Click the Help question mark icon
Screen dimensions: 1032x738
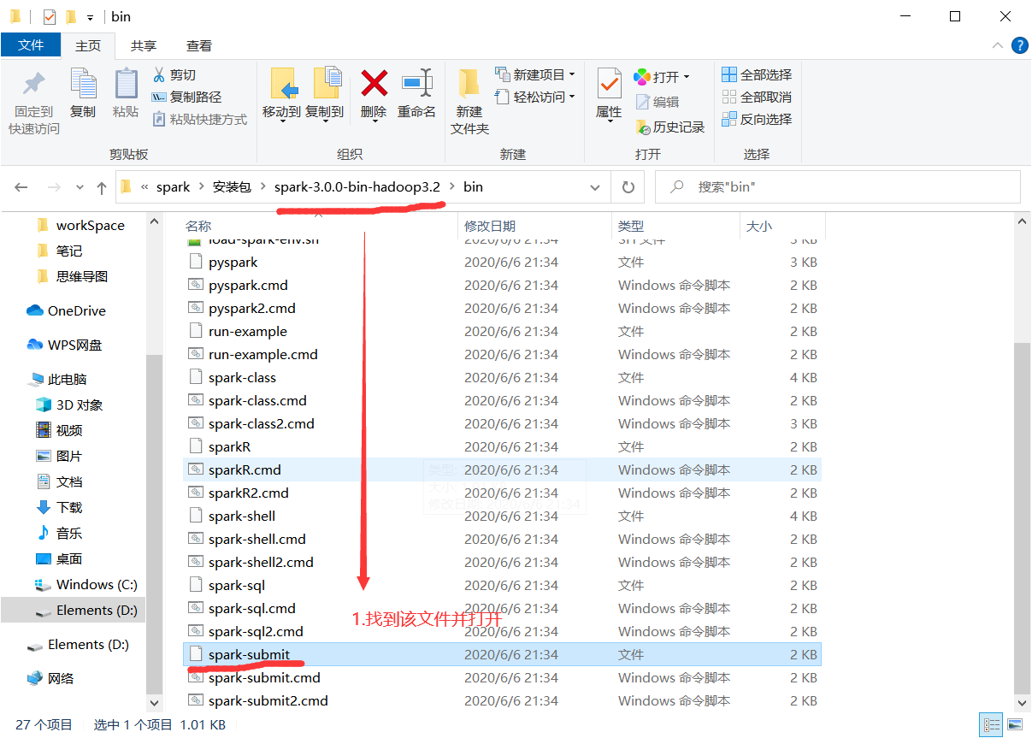click(1019, 45)
